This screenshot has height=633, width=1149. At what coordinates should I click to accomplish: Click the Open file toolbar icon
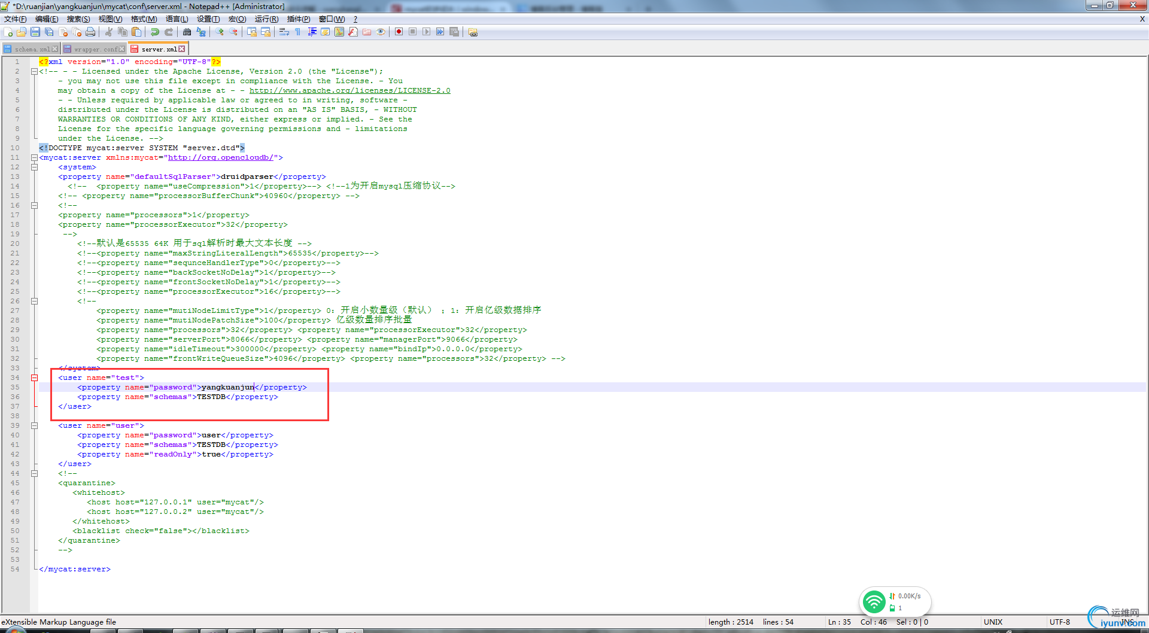[x=22, y=32]
